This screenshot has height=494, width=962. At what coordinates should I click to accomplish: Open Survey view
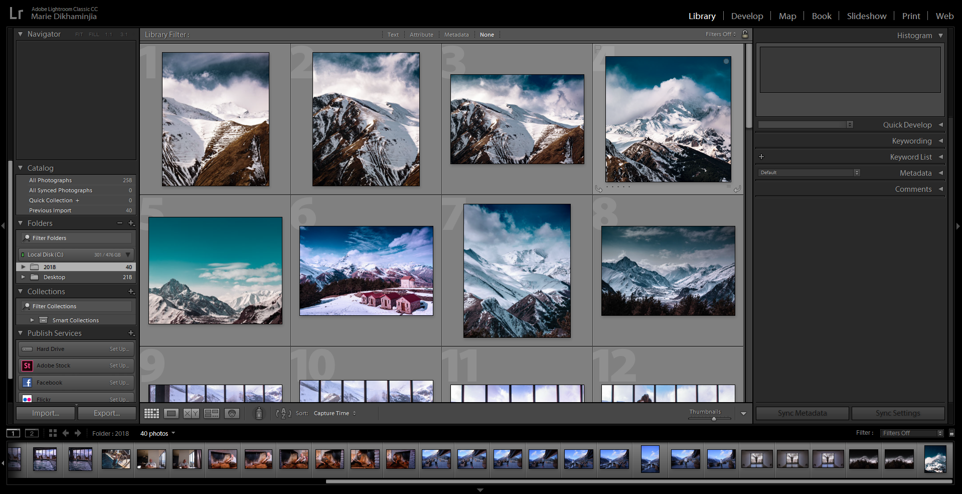click(212, 413)
